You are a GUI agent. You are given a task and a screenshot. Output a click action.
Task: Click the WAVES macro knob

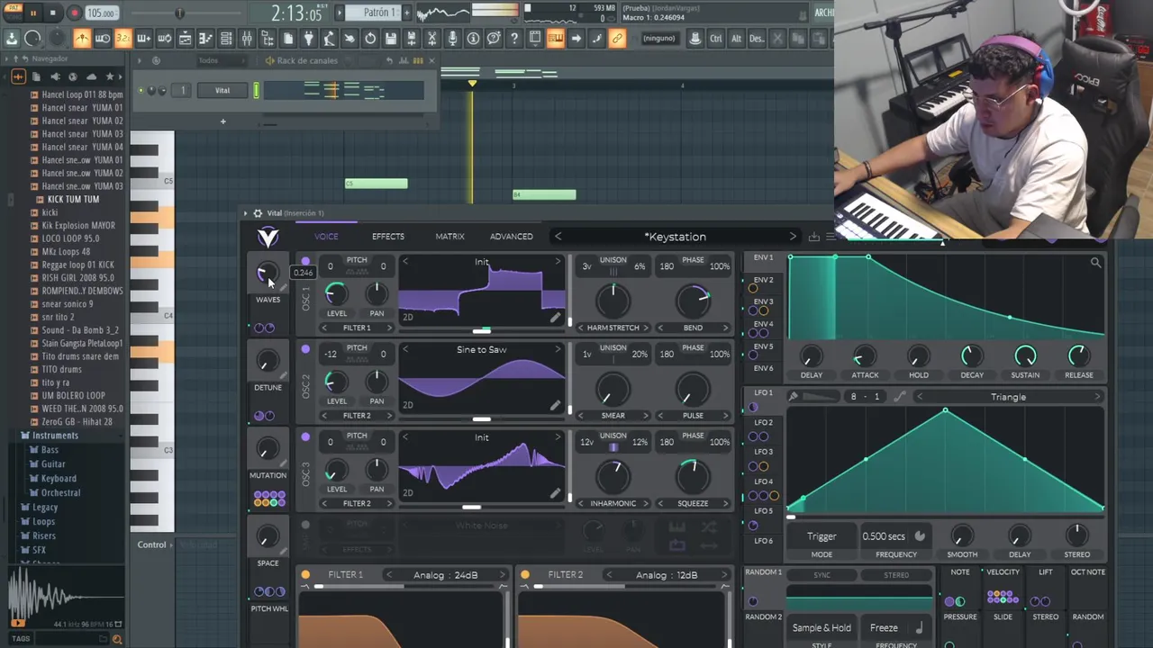click(267, 274)
